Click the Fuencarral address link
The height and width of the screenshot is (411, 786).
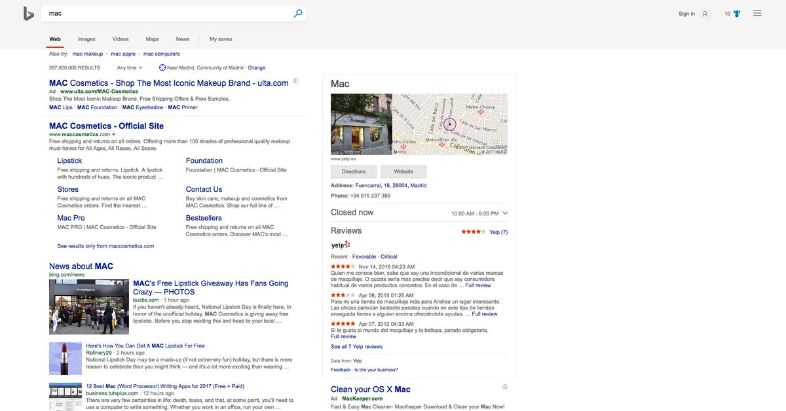pyautogui.click(x=390, y=185)
